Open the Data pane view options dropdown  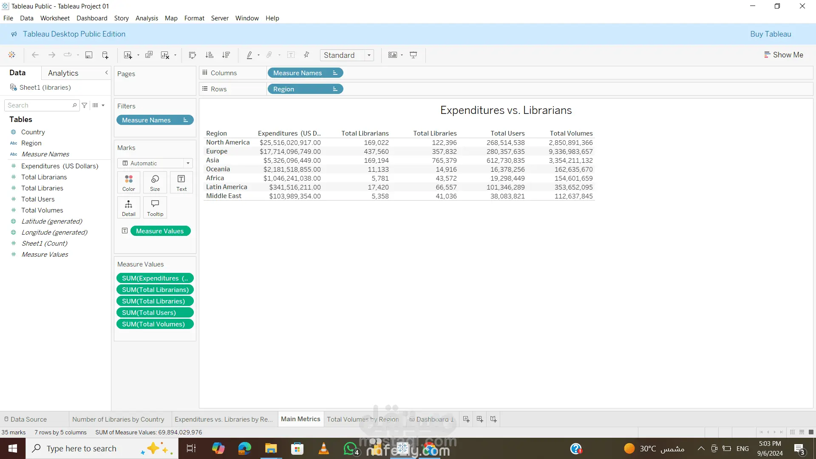pyautogui.click(x=99, y=105)
